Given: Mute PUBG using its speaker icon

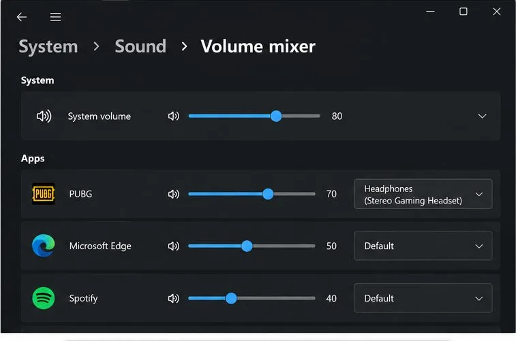Looking at the screenshot, I should (x=173, y=194).
